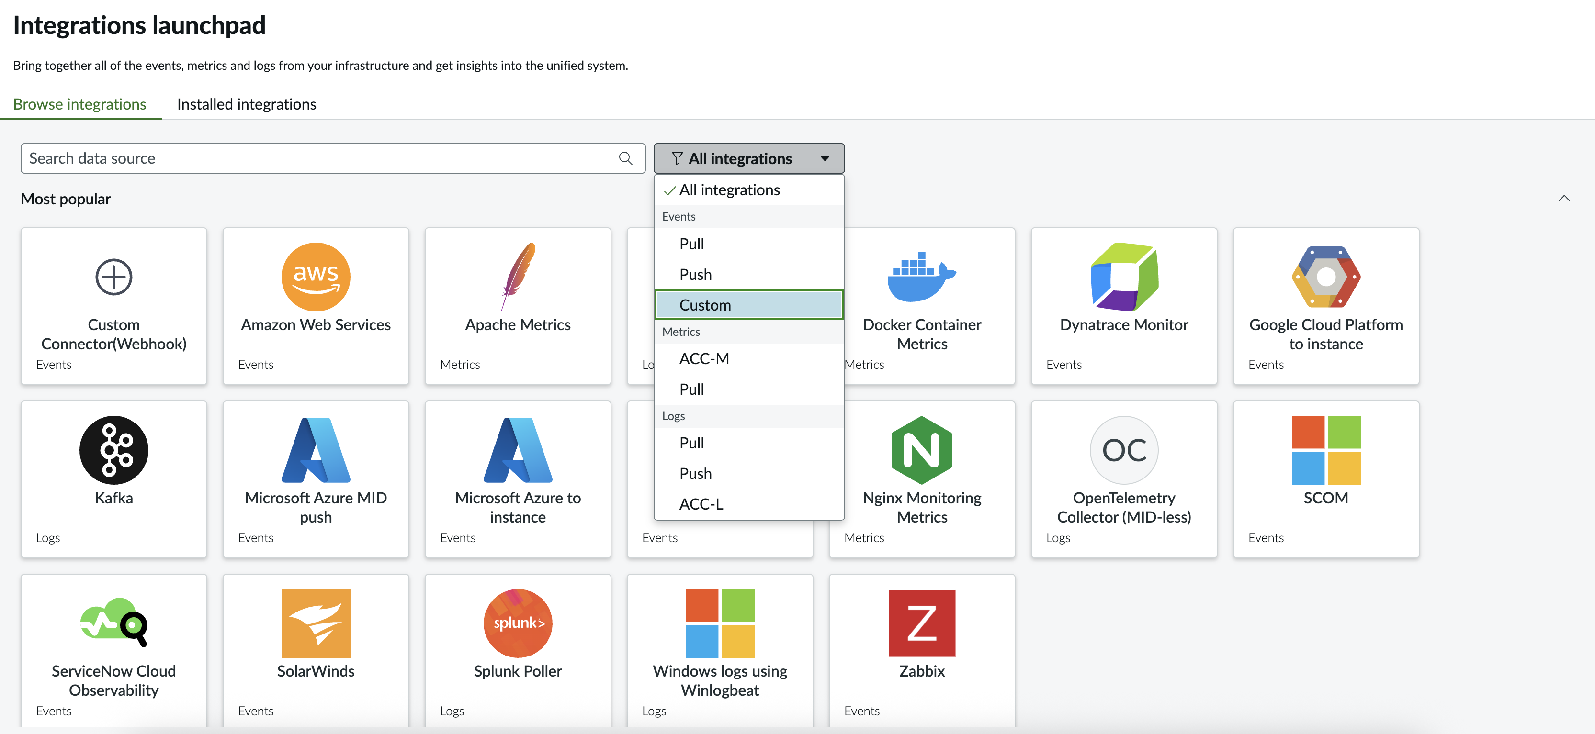Filter by Pull under Logs

point(749,443)
